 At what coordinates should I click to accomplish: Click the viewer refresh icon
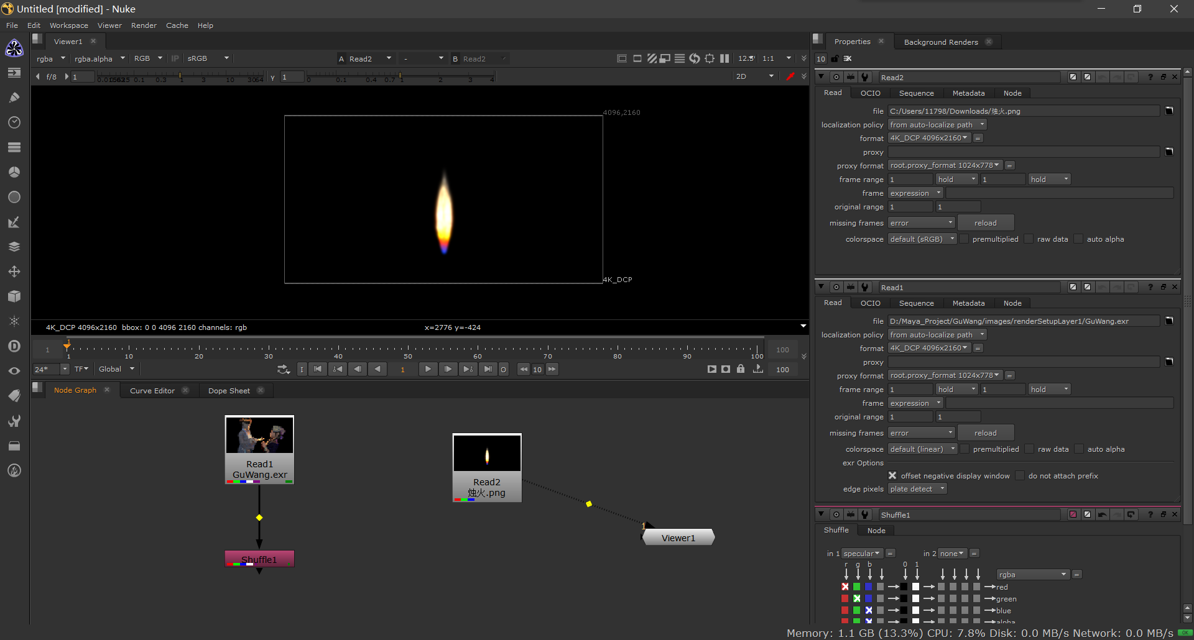coord(695,58)
